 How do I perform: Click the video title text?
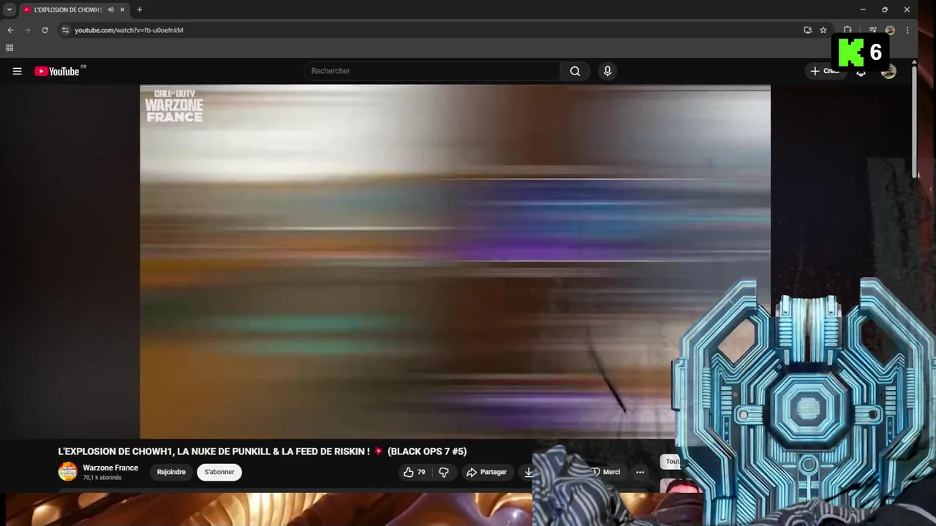click(x=263, y=451)
